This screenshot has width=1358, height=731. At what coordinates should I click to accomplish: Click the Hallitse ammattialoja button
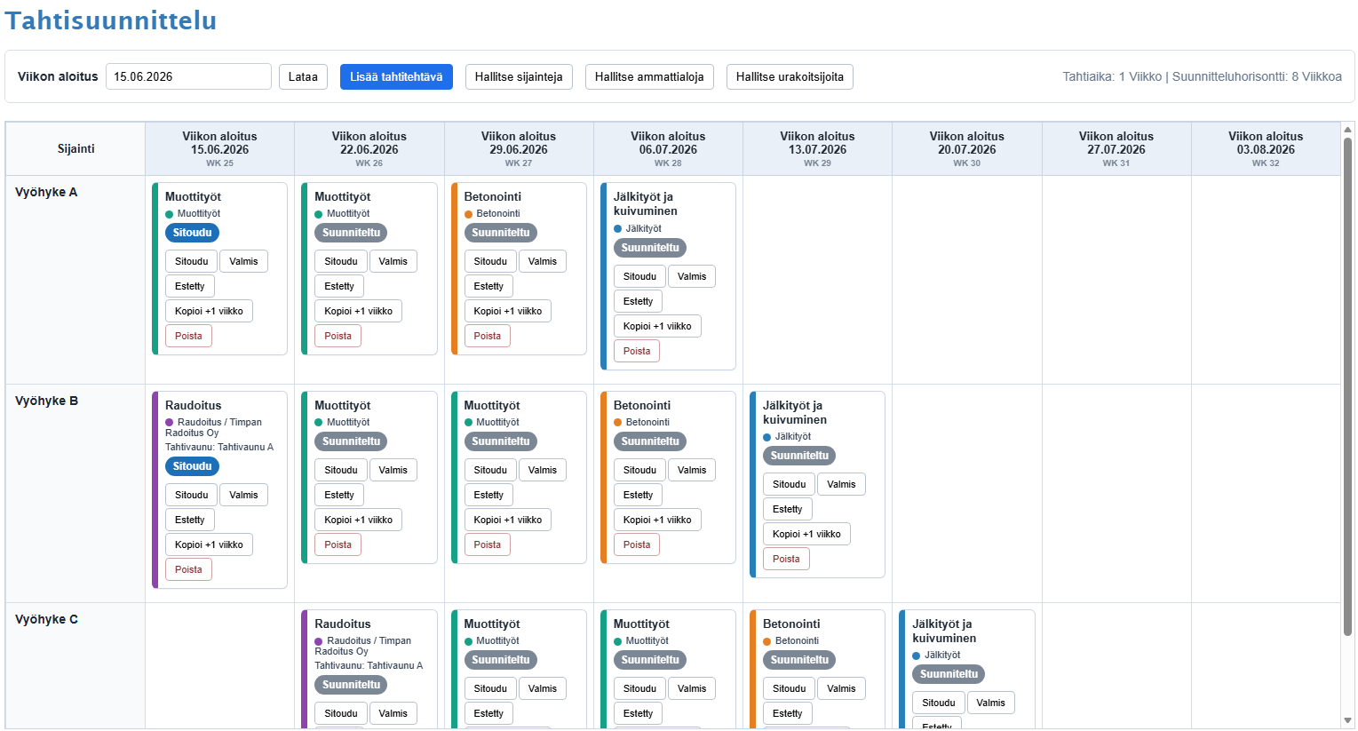click(x=649, y=77)
